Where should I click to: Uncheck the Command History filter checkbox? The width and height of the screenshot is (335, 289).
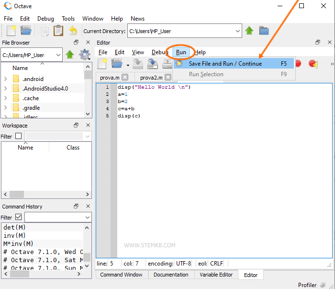click(18, 217)
